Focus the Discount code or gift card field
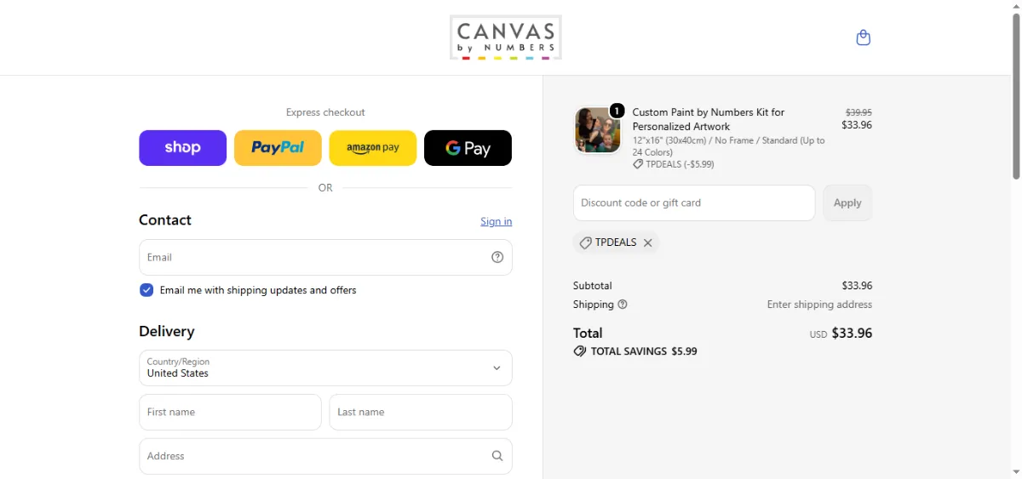1022x479 pixels. tap(694, 202)
